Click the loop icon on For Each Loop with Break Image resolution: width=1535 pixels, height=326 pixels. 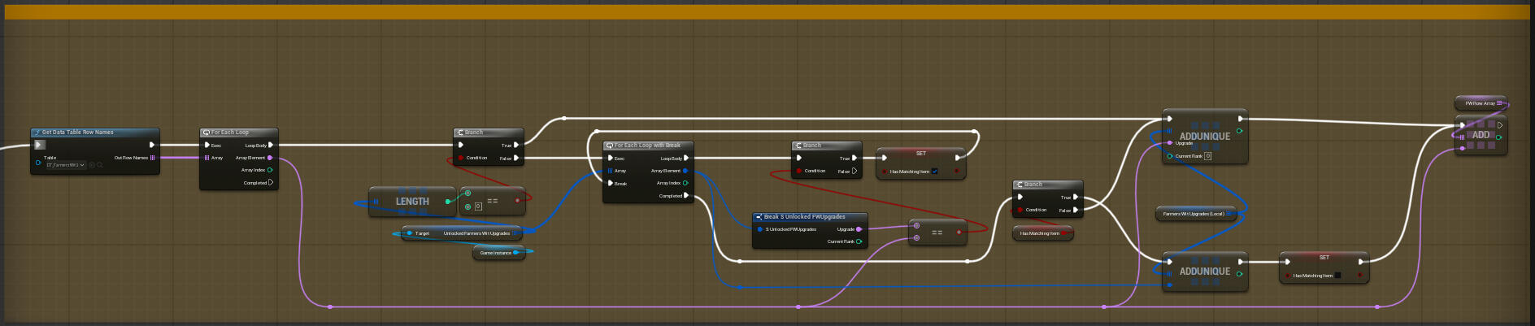coord(610,146)
